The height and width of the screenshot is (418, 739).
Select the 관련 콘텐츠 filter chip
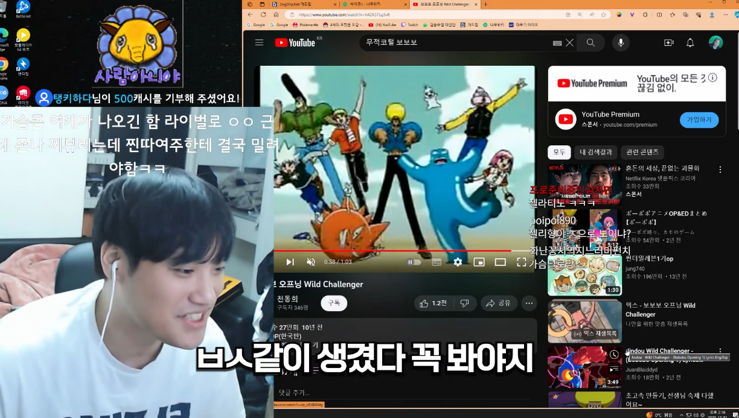point(642,152)
